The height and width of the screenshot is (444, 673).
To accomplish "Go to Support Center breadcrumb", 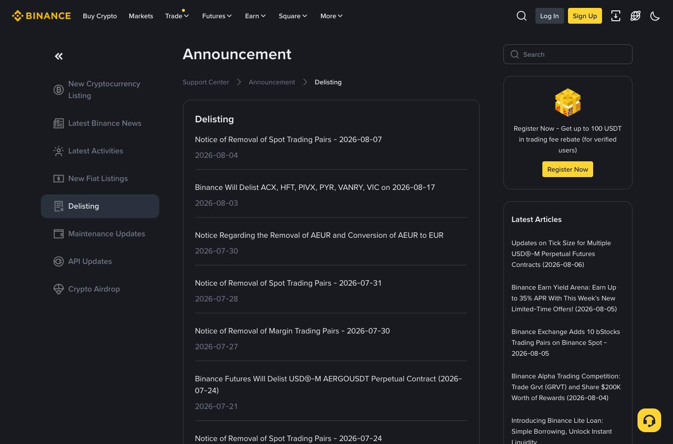I will 206,82.
